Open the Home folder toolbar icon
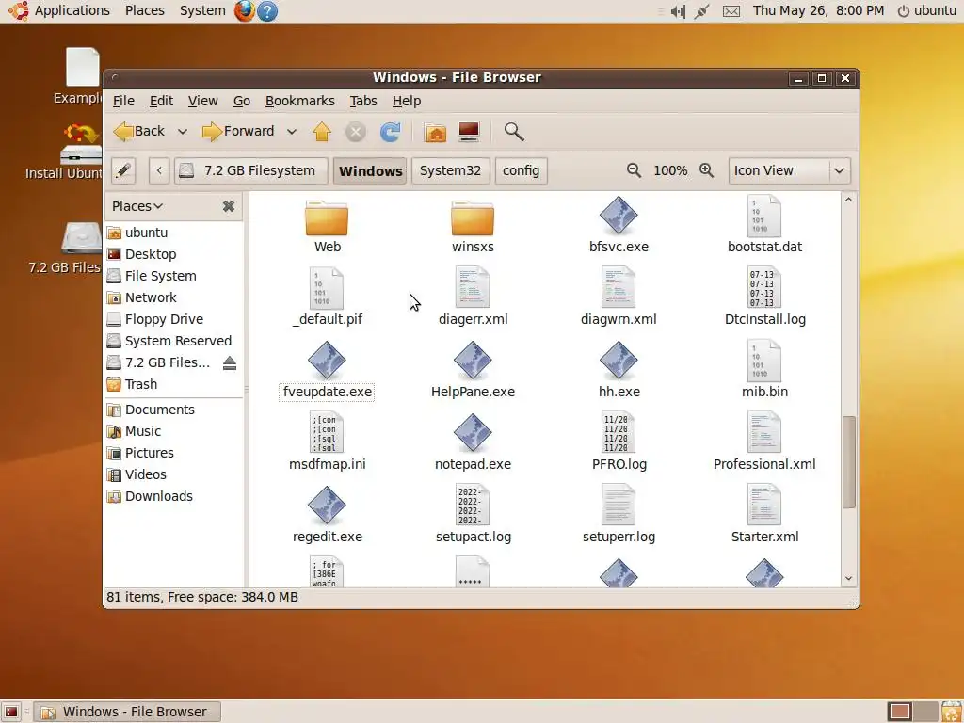Image resolution: width=964 pixels, height=723 pixels. [x=435, y=132]
